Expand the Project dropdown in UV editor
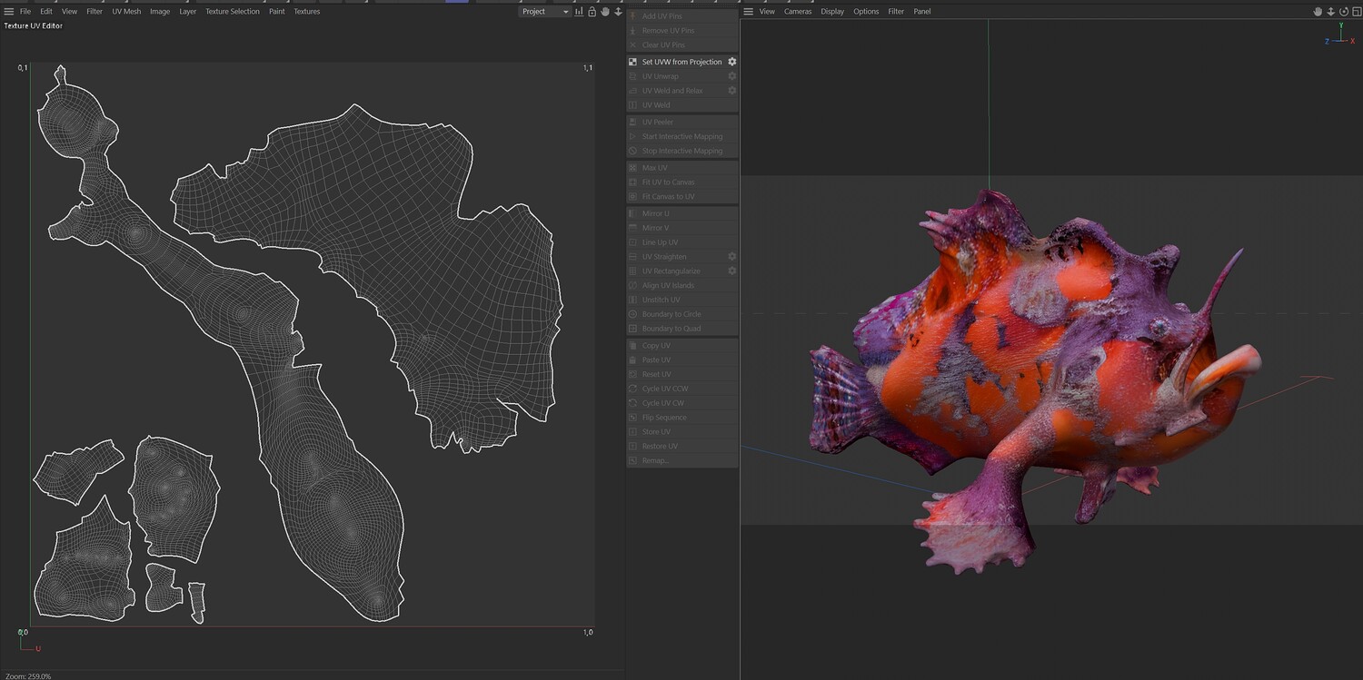The height and width of the screenshot is (680, 1363). tap(545, 12)
